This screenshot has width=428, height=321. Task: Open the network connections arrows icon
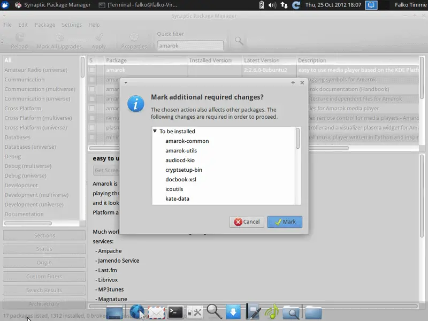pos(284,5)
